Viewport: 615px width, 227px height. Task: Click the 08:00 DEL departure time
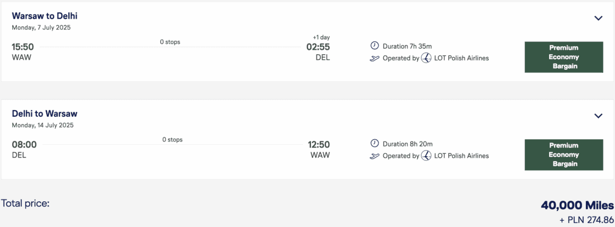[24, 145]
